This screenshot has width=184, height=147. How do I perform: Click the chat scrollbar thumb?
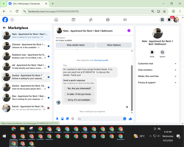coord(132,88)
